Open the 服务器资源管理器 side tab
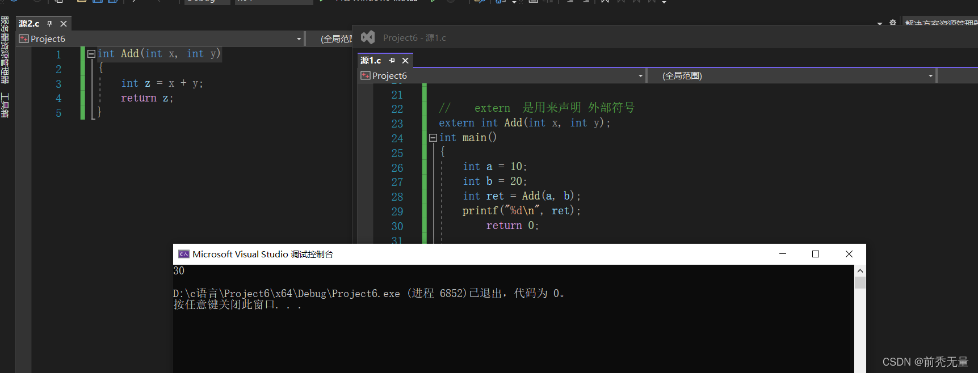 (5, 50)
